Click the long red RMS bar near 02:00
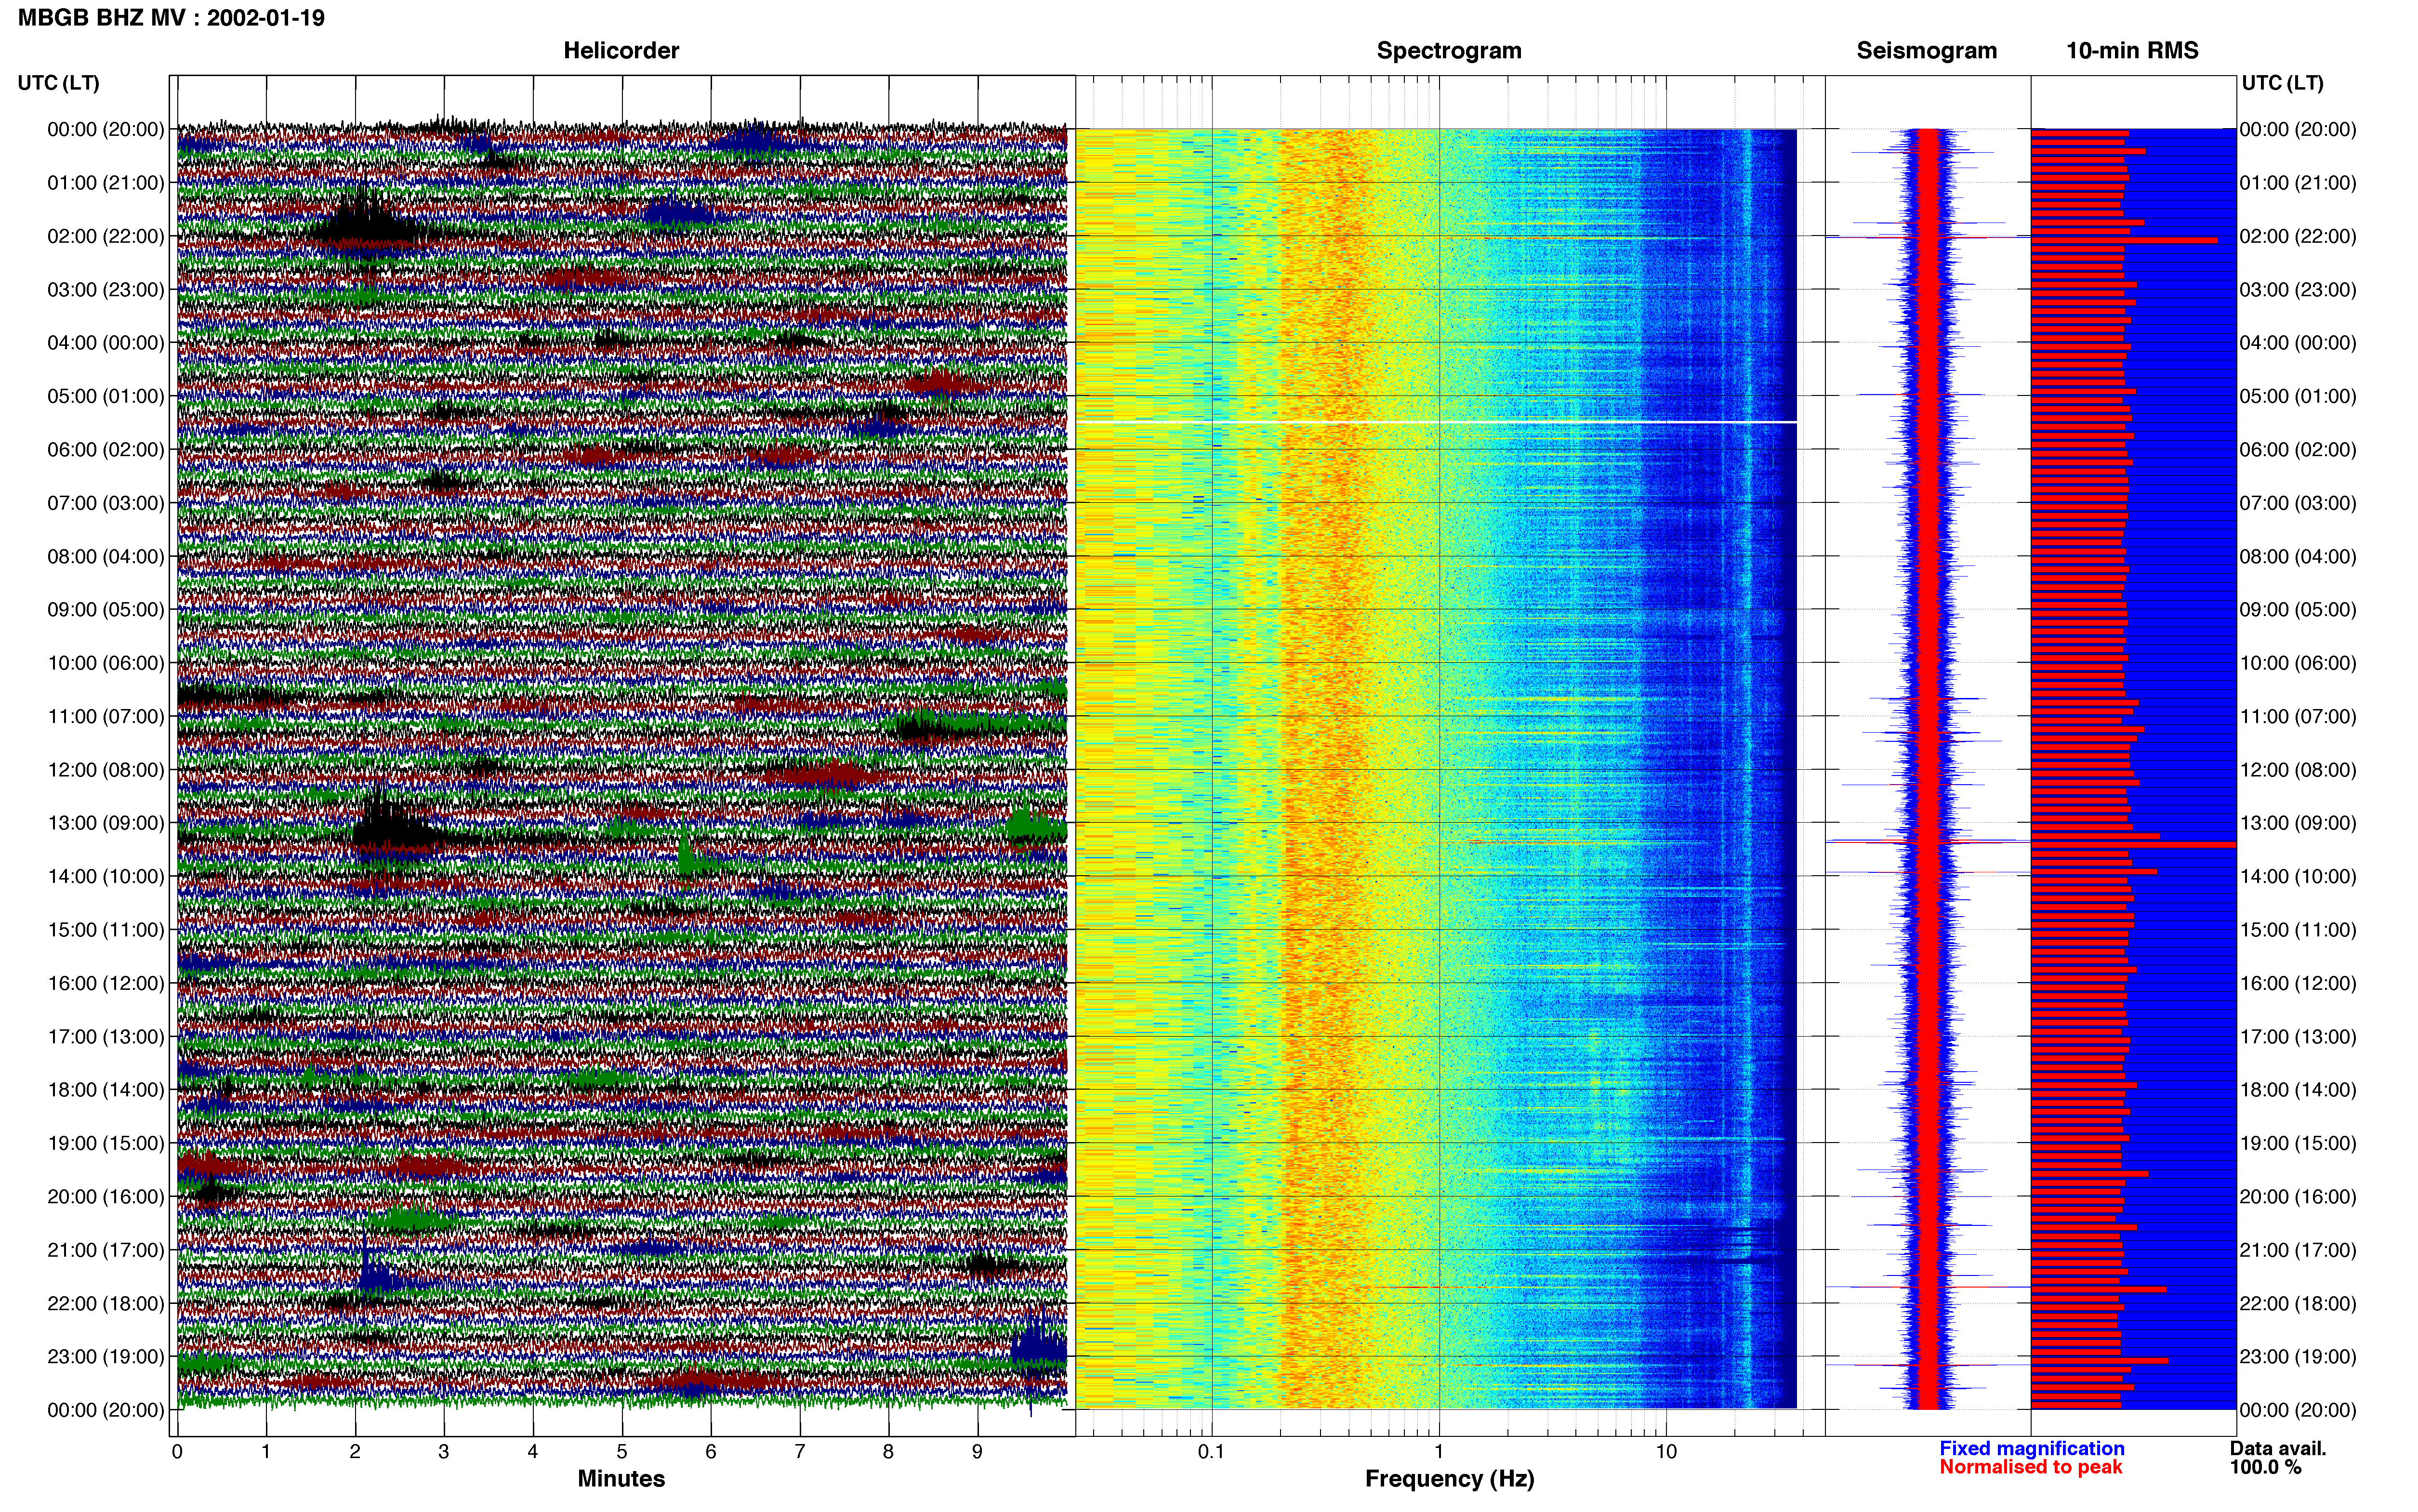 click(x=2124, y=240)
